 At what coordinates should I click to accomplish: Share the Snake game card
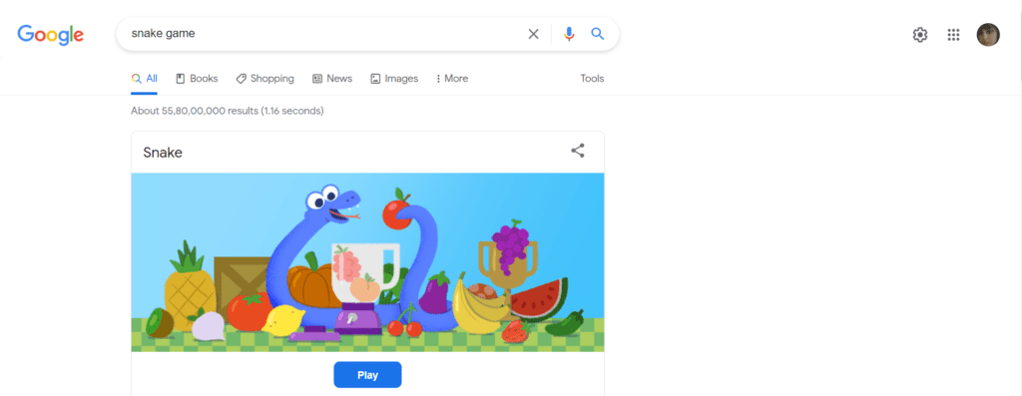tap(578, 151)
